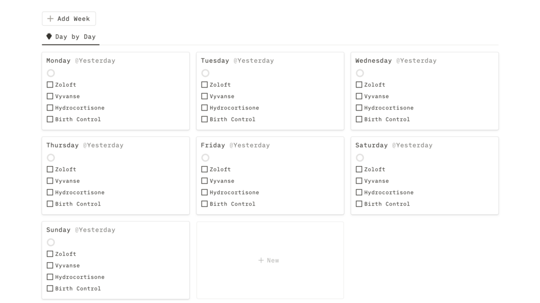
Task: Mark Birth Control taken on Sunday
Action: 50,289
